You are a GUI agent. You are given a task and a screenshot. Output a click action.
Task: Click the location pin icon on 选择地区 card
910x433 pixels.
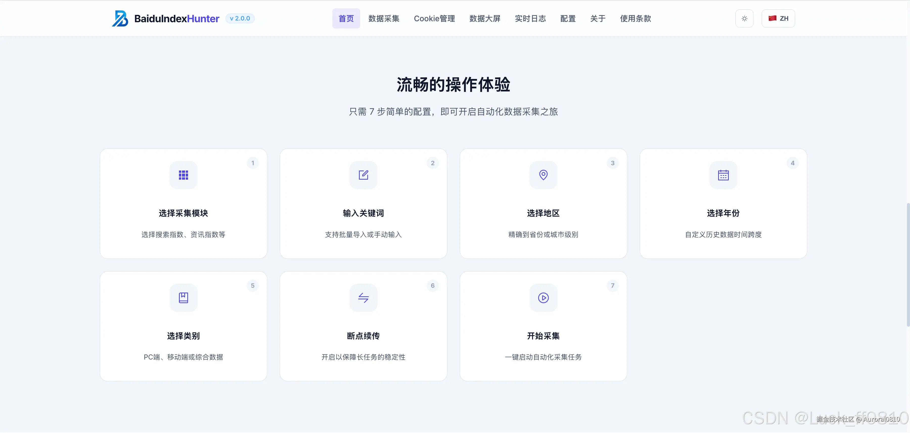click(543, 175)
